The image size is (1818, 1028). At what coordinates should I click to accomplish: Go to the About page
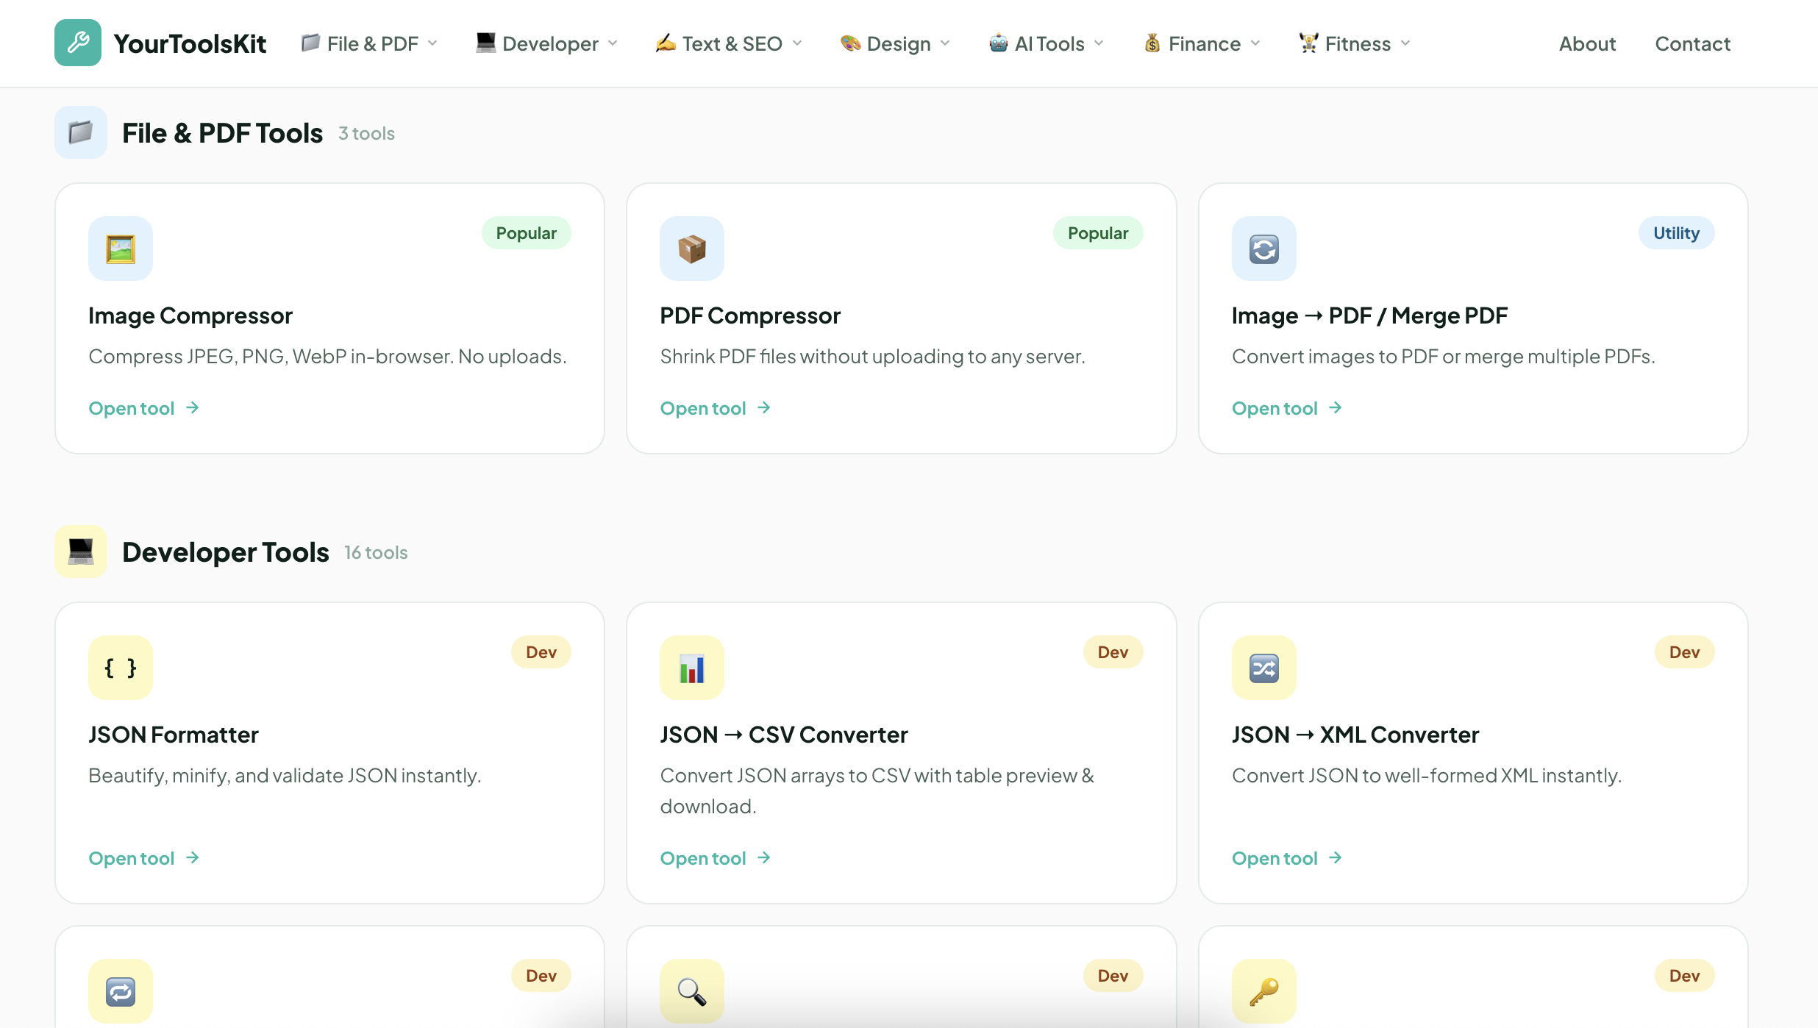(1587, 43)
